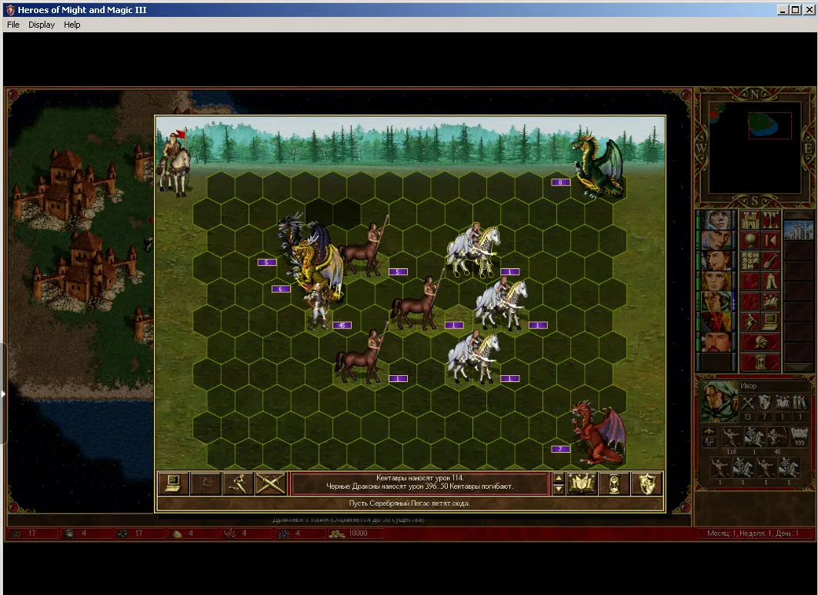Click the running-man retreat button

coord(238,484)
